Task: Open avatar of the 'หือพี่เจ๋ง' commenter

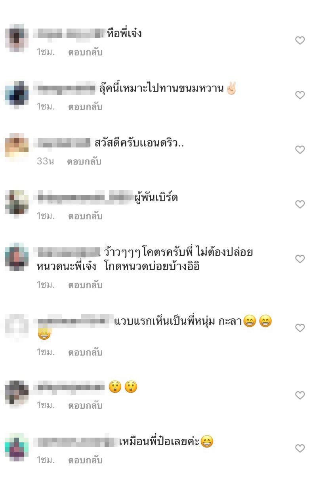Action: click(x=17, y=38)
